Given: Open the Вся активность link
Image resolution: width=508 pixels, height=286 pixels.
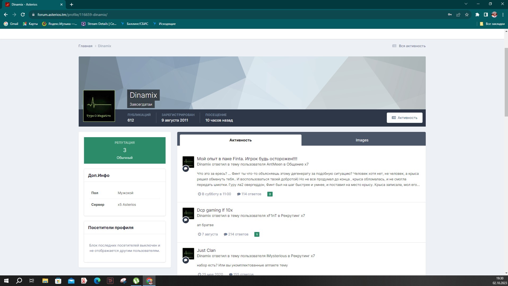Looking at the screenshot, I should [x=412, y=46].
